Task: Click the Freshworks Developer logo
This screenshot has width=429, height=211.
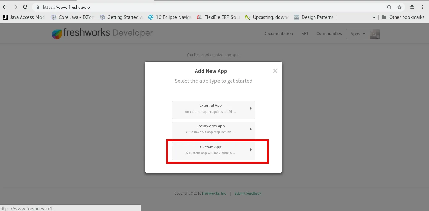Action: tap(102, 33)
